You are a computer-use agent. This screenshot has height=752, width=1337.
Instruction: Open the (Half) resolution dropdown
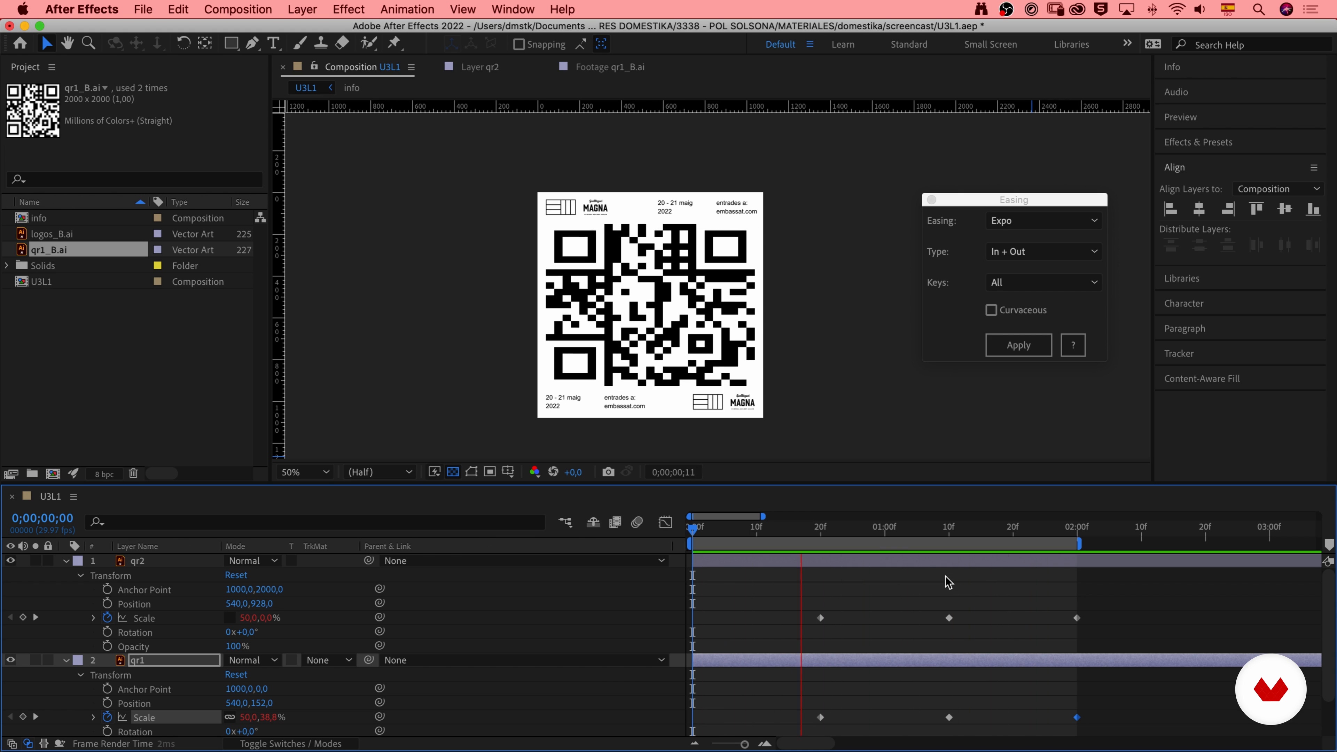tap(380, 472)
